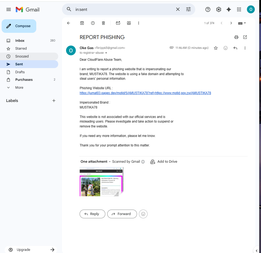Open toolbar More options three dots
261x253 pixels.
139,23
